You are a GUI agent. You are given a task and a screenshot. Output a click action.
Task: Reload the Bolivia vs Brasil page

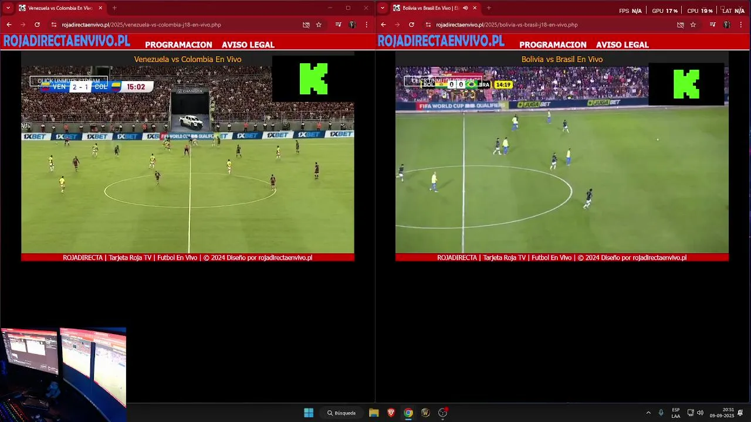pyautogui.click(x=411, y=25)
